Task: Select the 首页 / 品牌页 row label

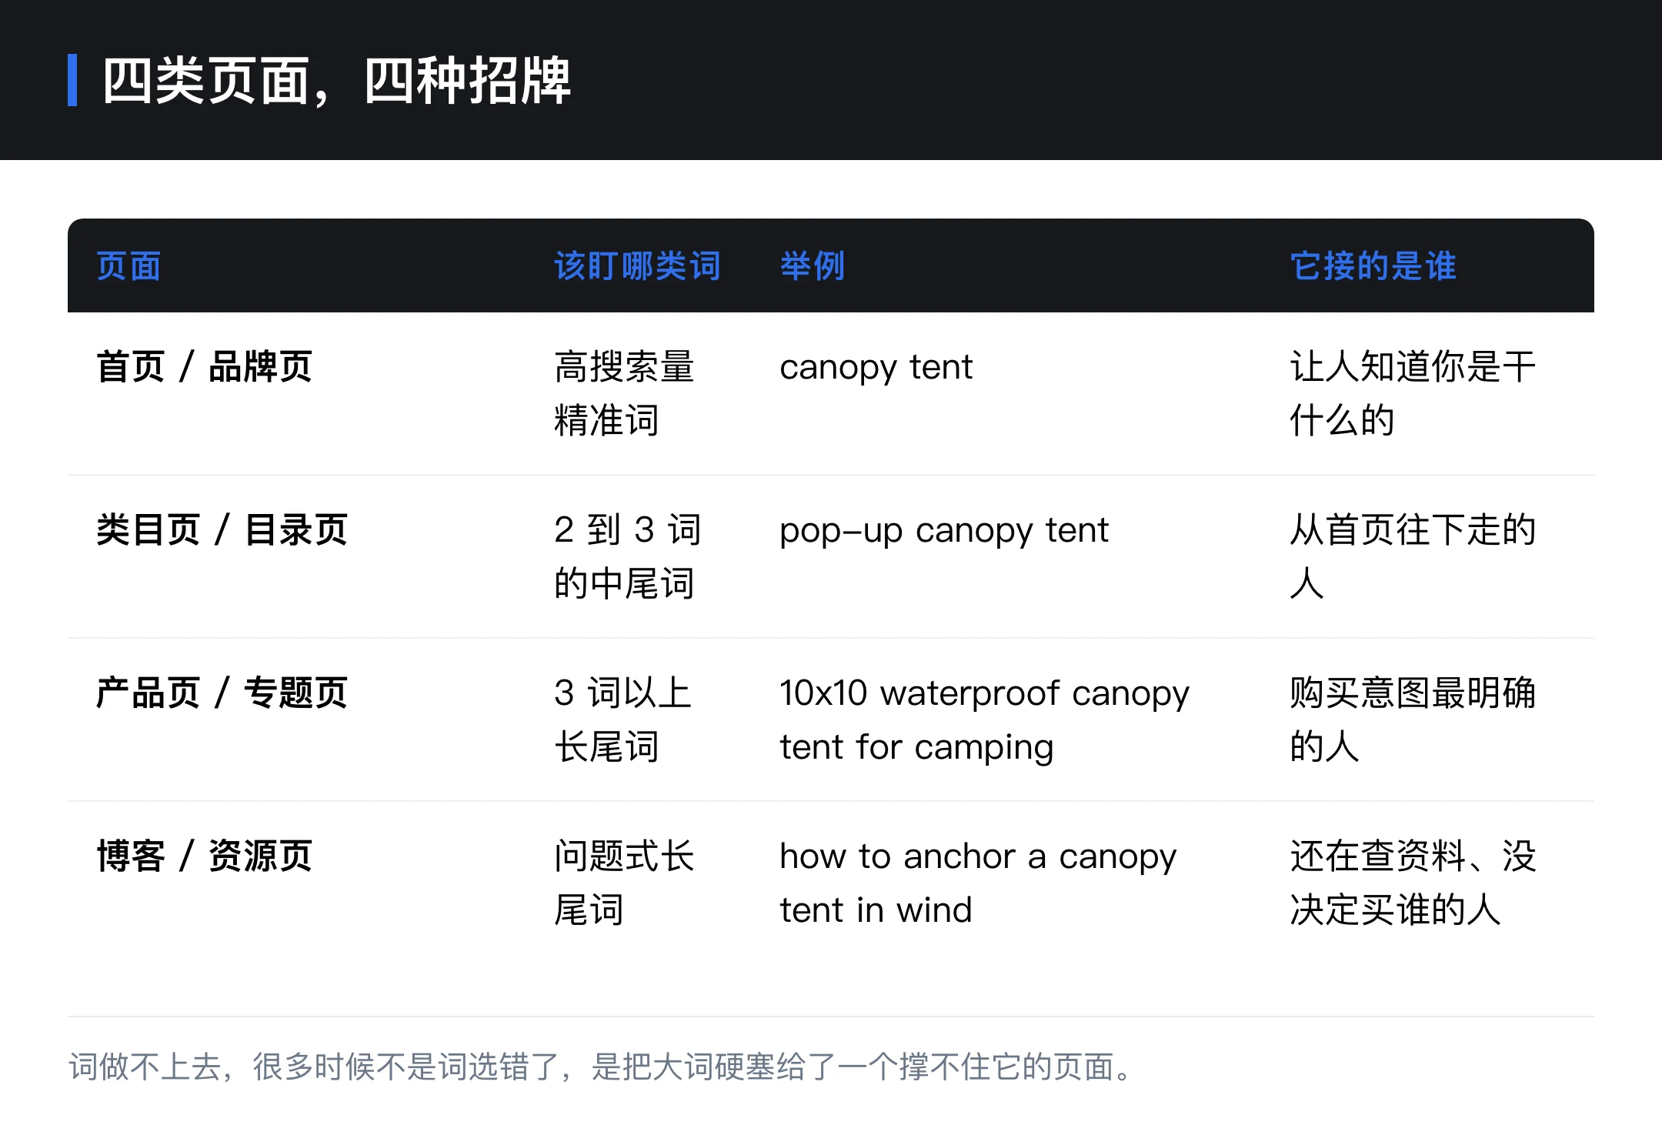Action: coord(204,366)
